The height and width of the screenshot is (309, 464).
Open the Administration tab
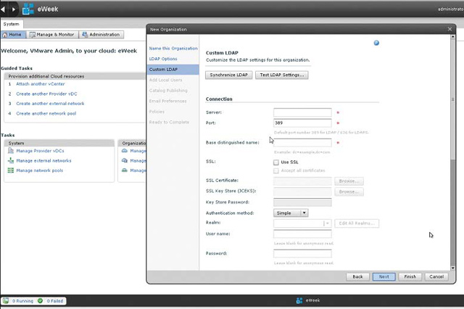[x=101, y=35]
